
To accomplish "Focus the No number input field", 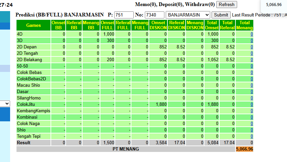I will pos(155,15).
